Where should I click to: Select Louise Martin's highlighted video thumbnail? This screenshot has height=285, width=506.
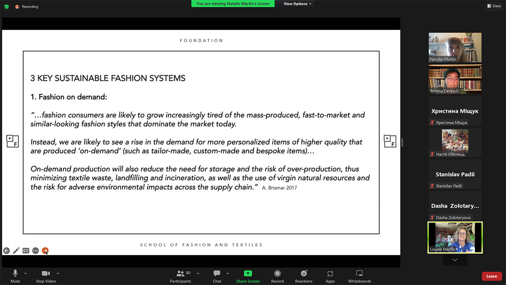455,238
